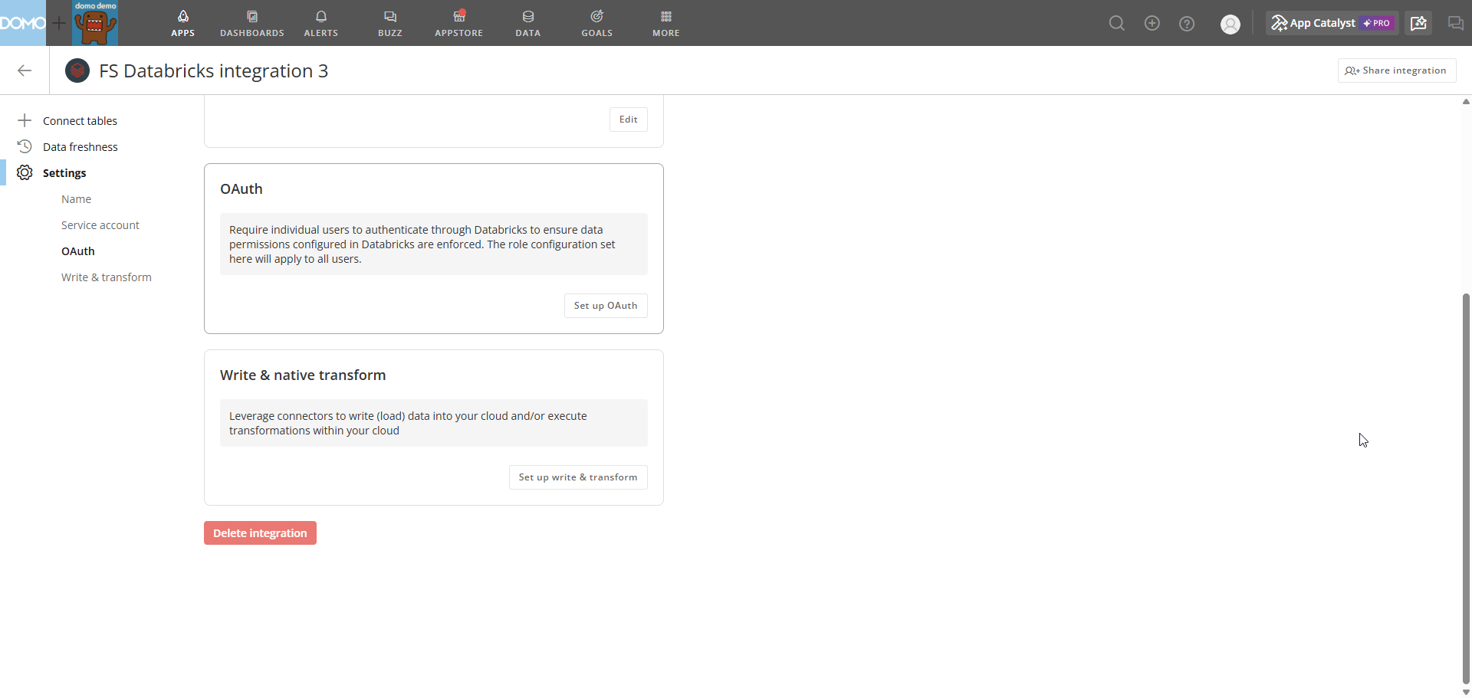The width and height of the screenshot is (1472, 698).
Task: Open the Data database icon
Action: pyautogui.click(x=528, y=16)
